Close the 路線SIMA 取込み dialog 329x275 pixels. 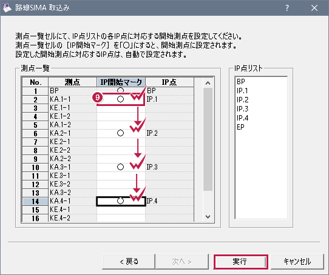click(314, 8)
